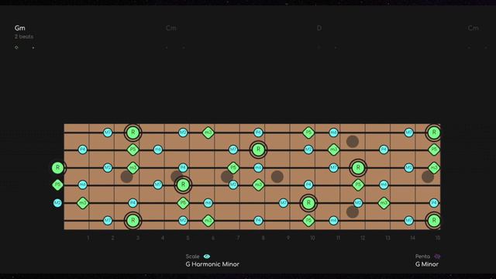Click m6 note on low E string fret 11
Viewport: 496px width, 279px height.
coord(333,220)
